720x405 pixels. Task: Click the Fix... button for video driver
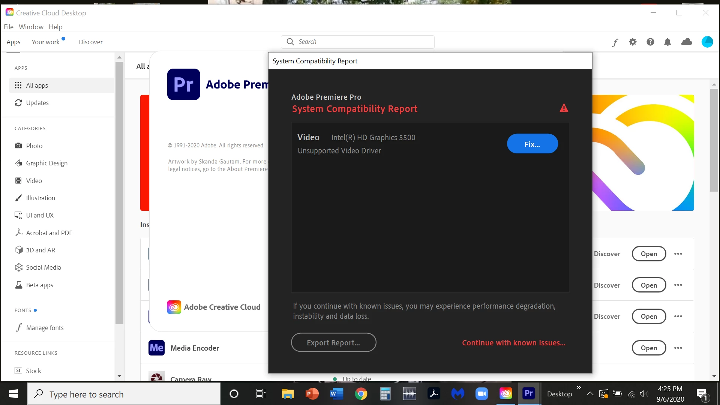532,144
